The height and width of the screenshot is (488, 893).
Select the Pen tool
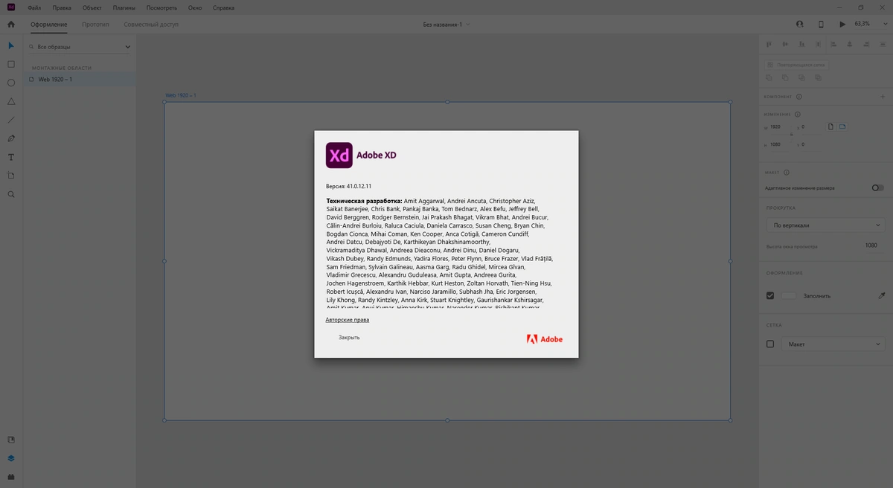point(11,138)
